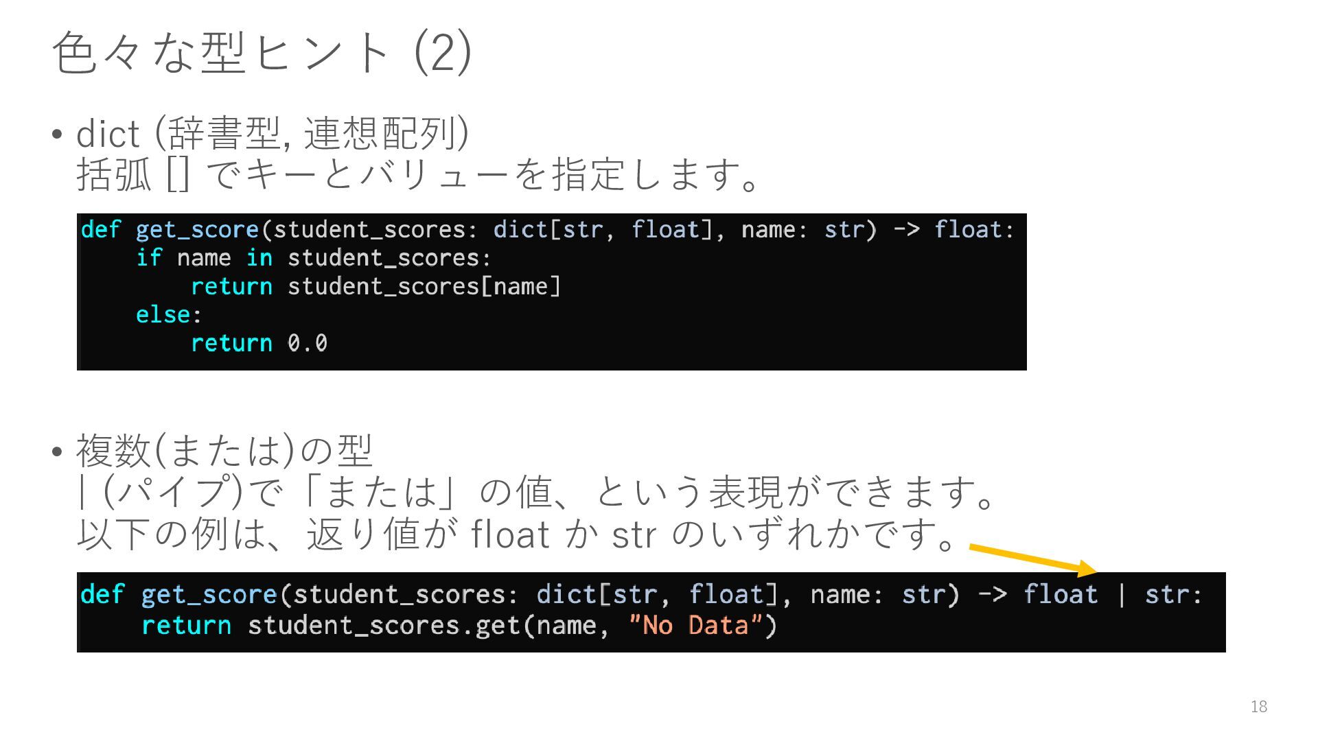Click "def" in the first code block

tap(101, 229)
